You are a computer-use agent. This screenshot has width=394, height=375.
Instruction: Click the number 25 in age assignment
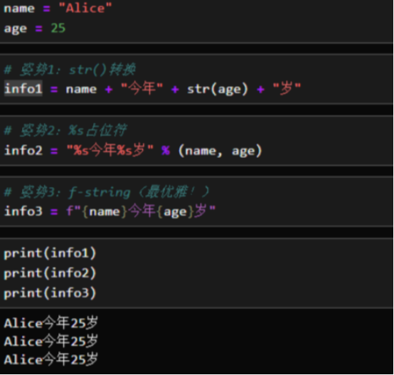point(58,28)
